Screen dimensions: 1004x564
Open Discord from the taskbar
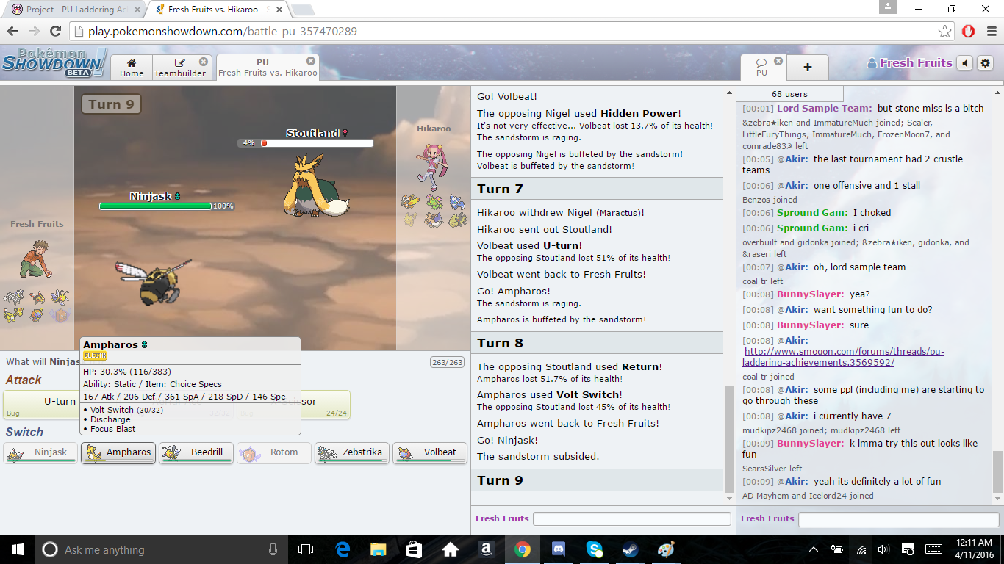click(x=558, y=549)
